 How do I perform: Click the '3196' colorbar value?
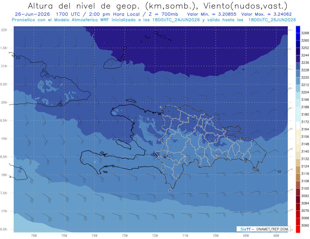[305, 100]
